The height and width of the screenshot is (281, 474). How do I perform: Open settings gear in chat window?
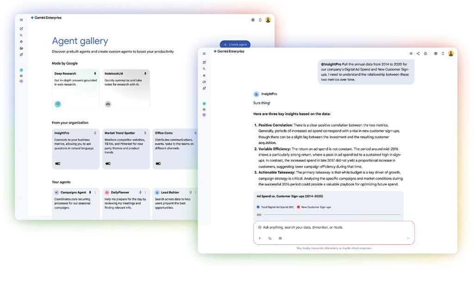[436, 54]
